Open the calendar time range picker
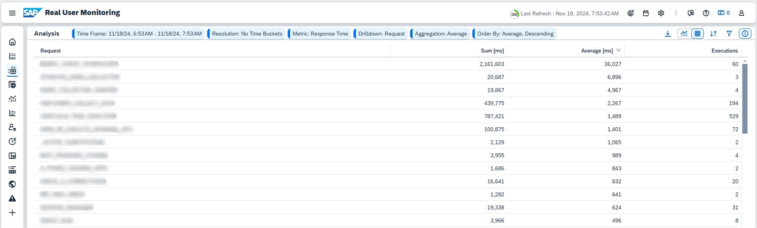This screenshot has width=757, height=228. 646,13
